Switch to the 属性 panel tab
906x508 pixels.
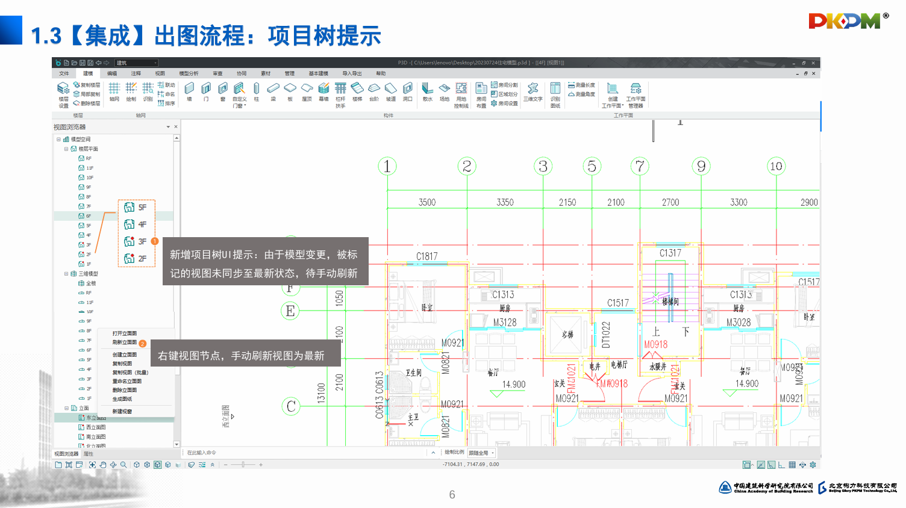[89, 454]
